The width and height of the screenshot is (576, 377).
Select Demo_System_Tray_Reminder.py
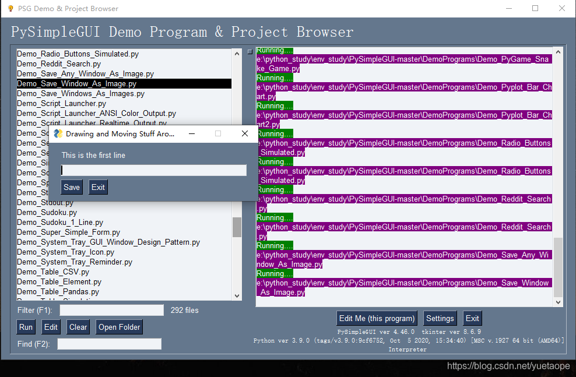coord(124,262)
